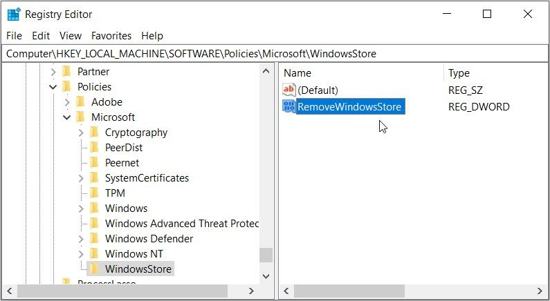
Task: Click the SystemCertificates folder icon
Action: (94, 178)
